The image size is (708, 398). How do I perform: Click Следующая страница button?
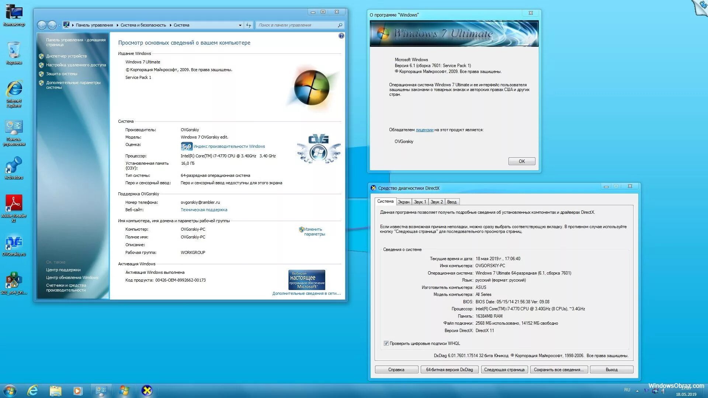(x=504, y=370)
